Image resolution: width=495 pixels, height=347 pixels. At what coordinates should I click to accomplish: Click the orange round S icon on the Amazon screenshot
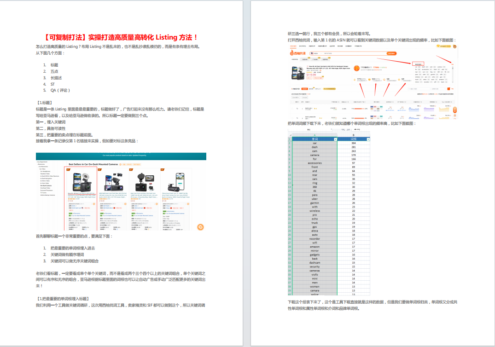[x=200, y=227]
